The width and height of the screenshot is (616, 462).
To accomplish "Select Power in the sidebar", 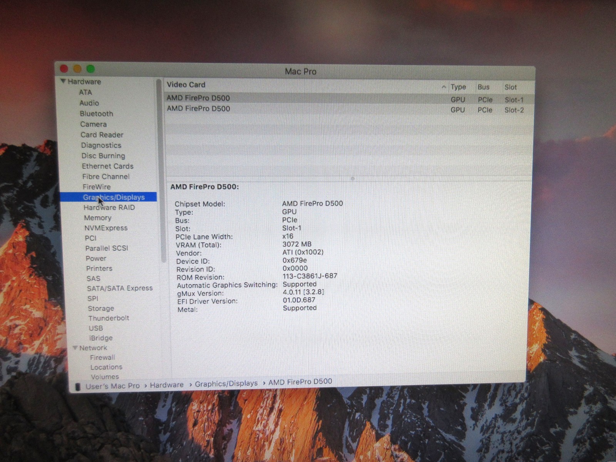I will coord(96,258).
